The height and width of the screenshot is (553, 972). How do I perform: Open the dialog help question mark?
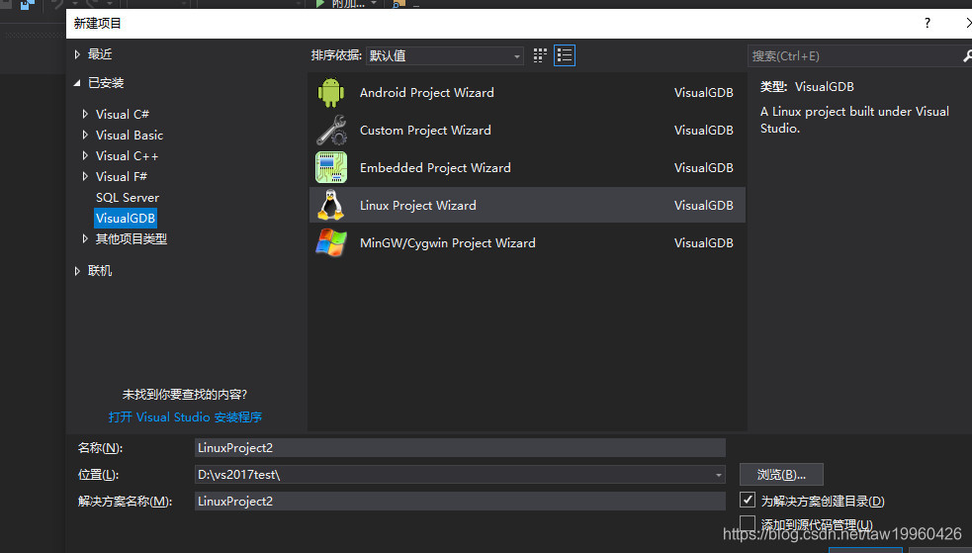928,24
